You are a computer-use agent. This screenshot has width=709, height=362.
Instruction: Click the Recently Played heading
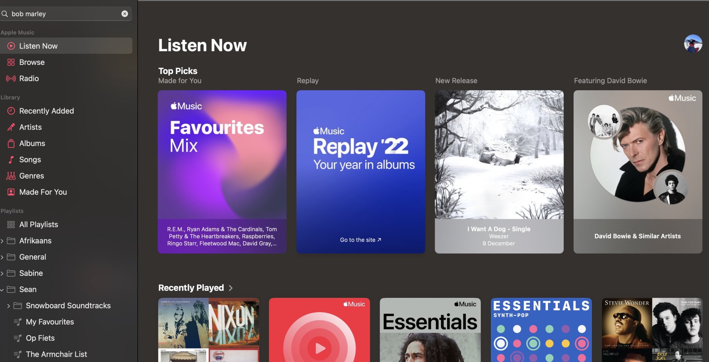(191, 288)
